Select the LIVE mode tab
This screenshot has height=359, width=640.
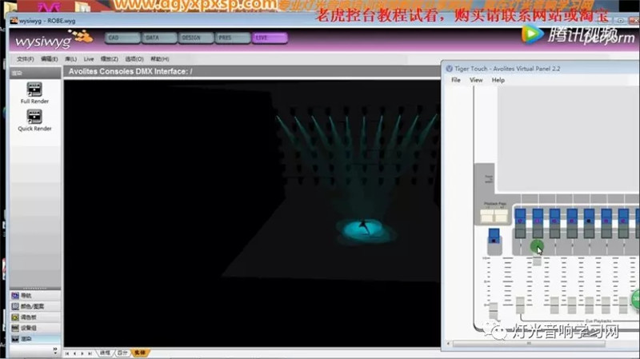[x=270, y=38]
